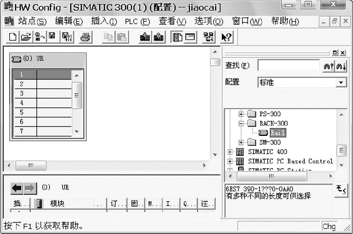This screenshot has width=353, height=234.
Task: Close the hardware catalog panel
Action: point(342,52)
